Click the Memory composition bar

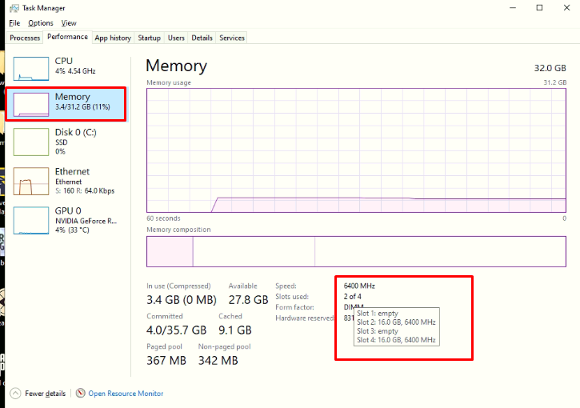click(x=356, y=251)
